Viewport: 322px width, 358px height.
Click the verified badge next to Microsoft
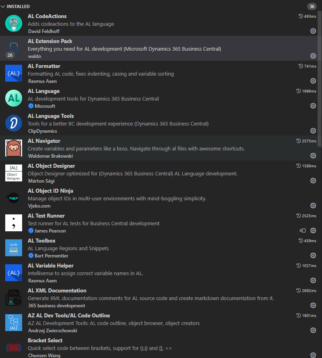(31, 106)
